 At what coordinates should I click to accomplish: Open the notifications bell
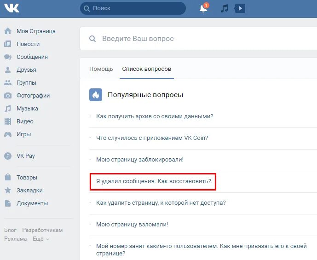click(203, 8)
